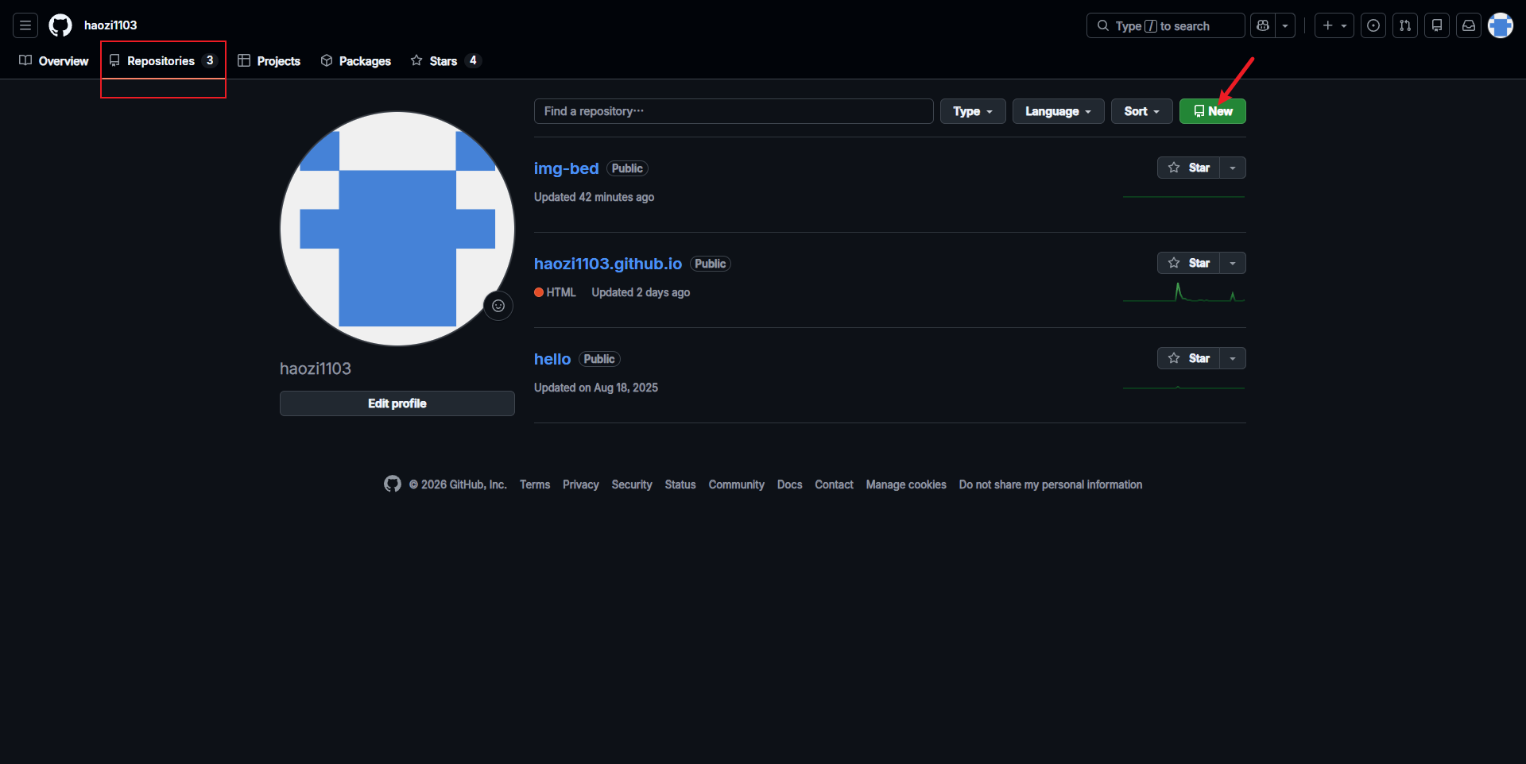Switch to the Overview tab
This screenshot has height=764, width=1526.
(x=54, y=60)
